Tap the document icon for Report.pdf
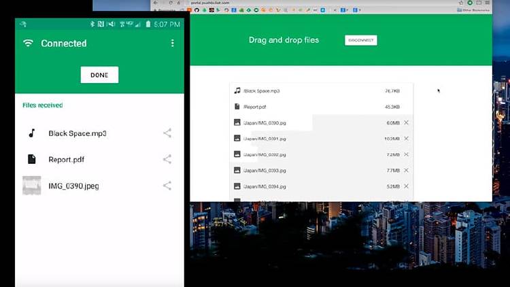Screen dimensions: 510x287 point(31,159)
